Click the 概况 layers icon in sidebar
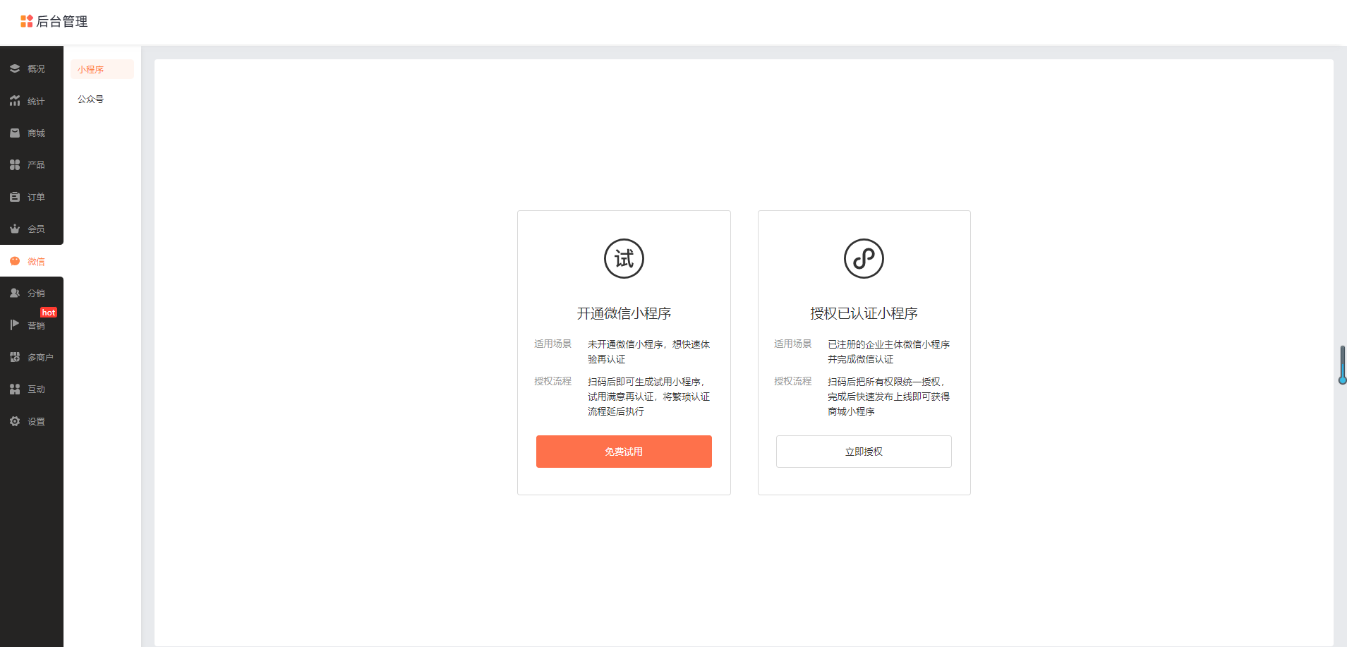Viewport: 1347px width, 647px height. click(15, 68)
